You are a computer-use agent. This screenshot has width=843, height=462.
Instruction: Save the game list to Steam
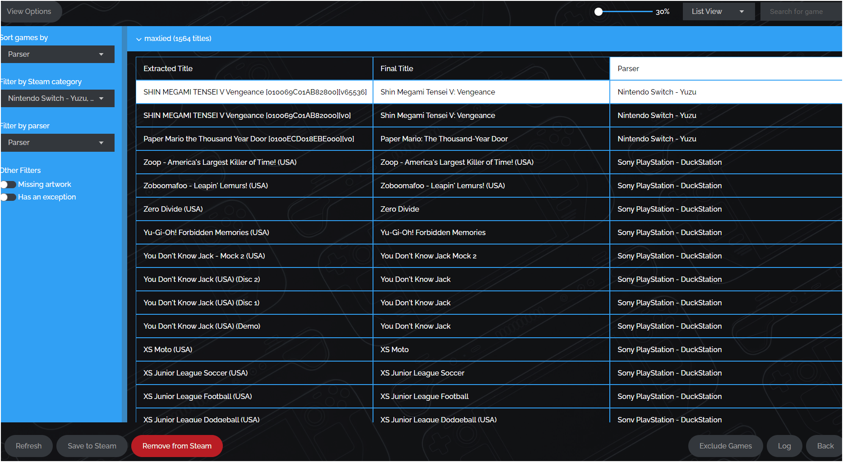pos(92,446)
